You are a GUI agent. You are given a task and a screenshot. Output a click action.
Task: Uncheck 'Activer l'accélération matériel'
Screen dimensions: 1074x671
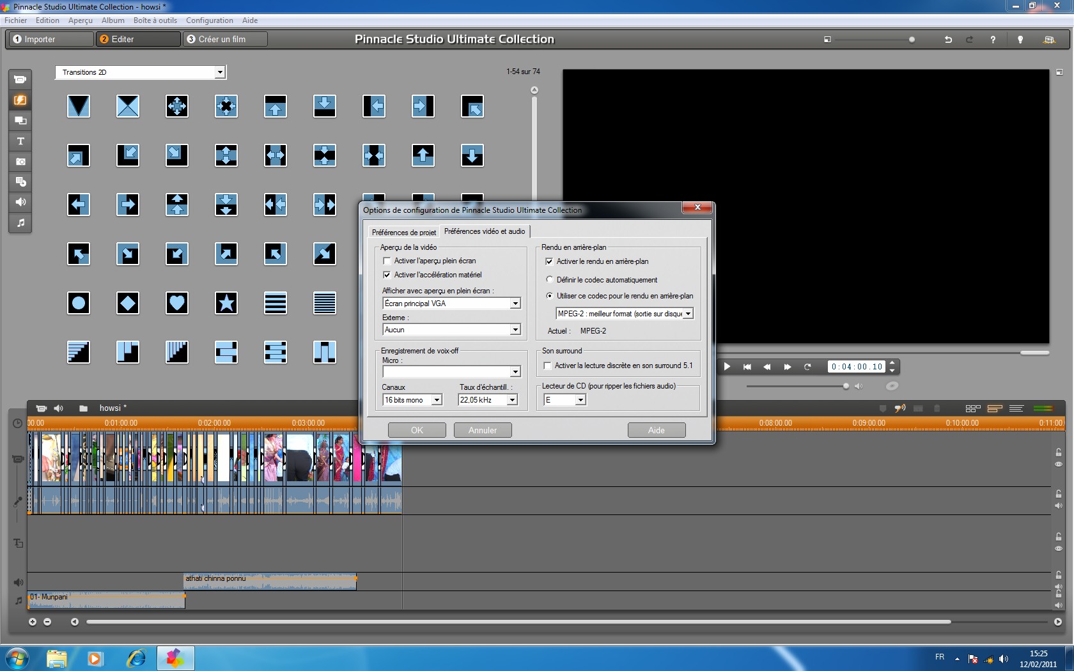click(x=387, y=275)
